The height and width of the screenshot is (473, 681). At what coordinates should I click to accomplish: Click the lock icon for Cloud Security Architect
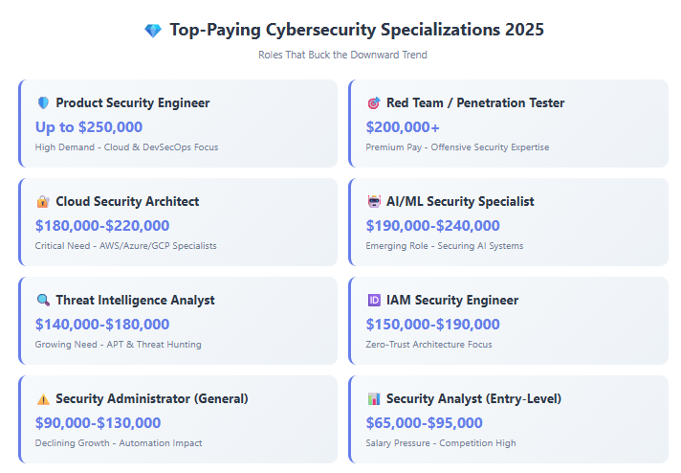pos(43,202)
